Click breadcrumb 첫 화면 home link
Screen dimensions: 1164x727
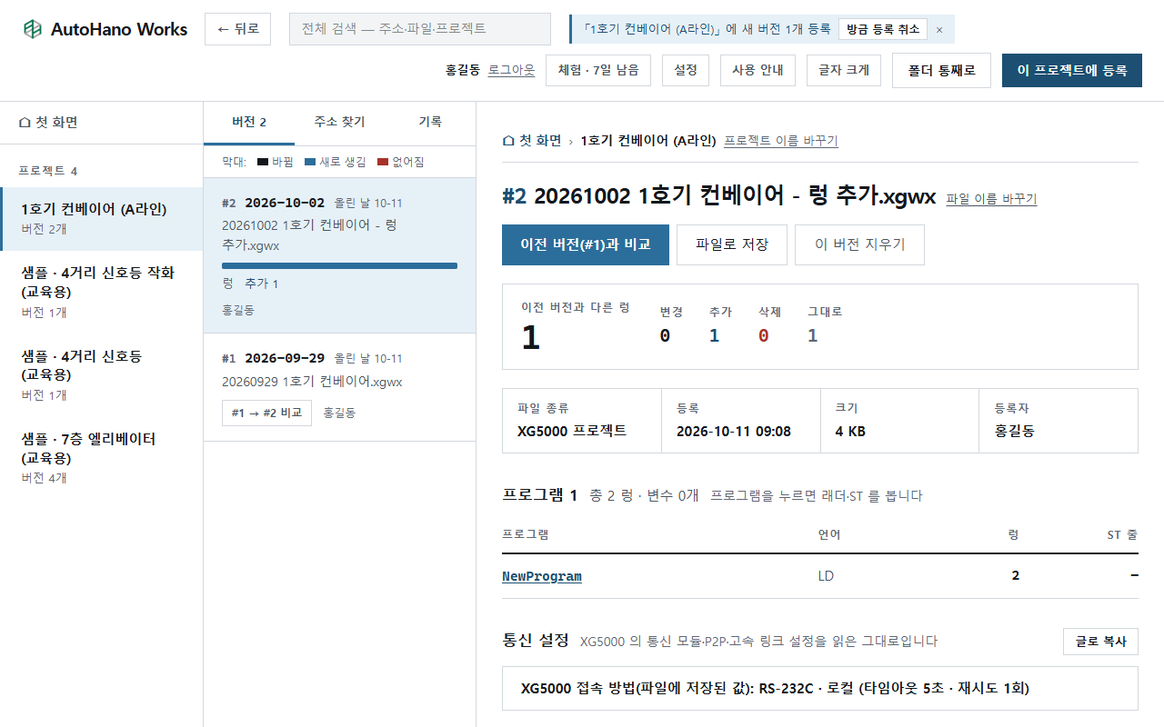pos(532,141)
